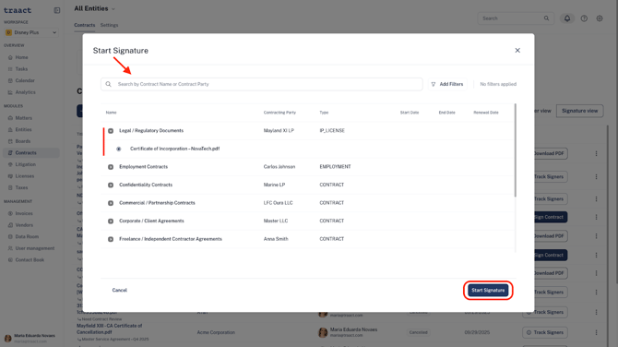618x347 pixels.
Task: Open Tasks in sidebar
Action: point(21,69)
